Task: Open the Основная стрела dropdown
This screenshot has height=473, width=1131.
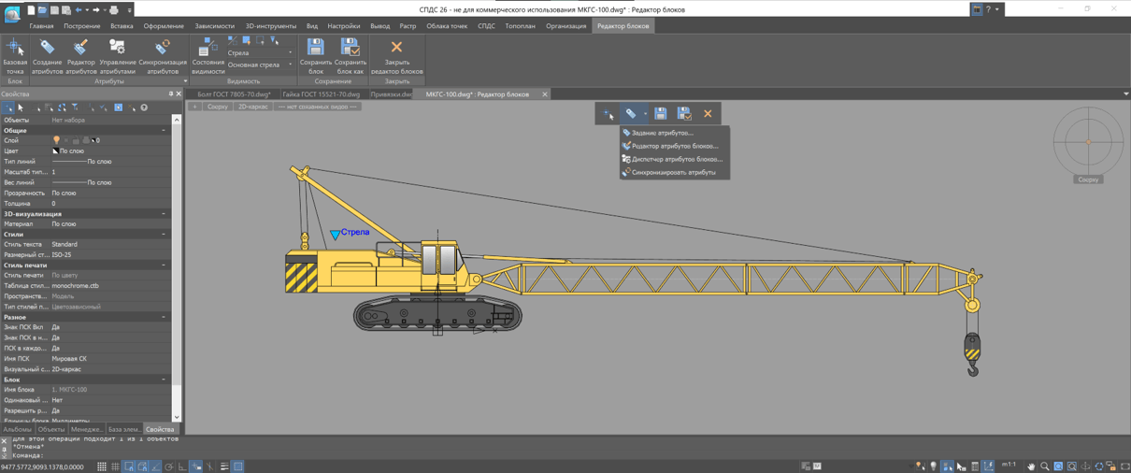Action: [x=290, y=65]
